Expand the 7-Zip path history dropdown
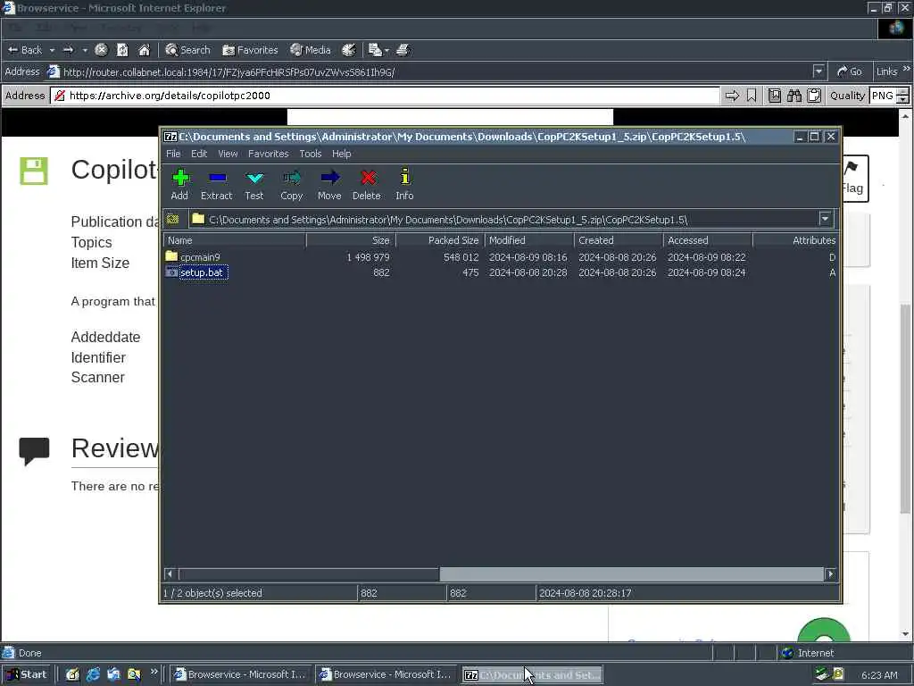Image resolution: width=914 pixels, height=686 pixels. [825, 220]
